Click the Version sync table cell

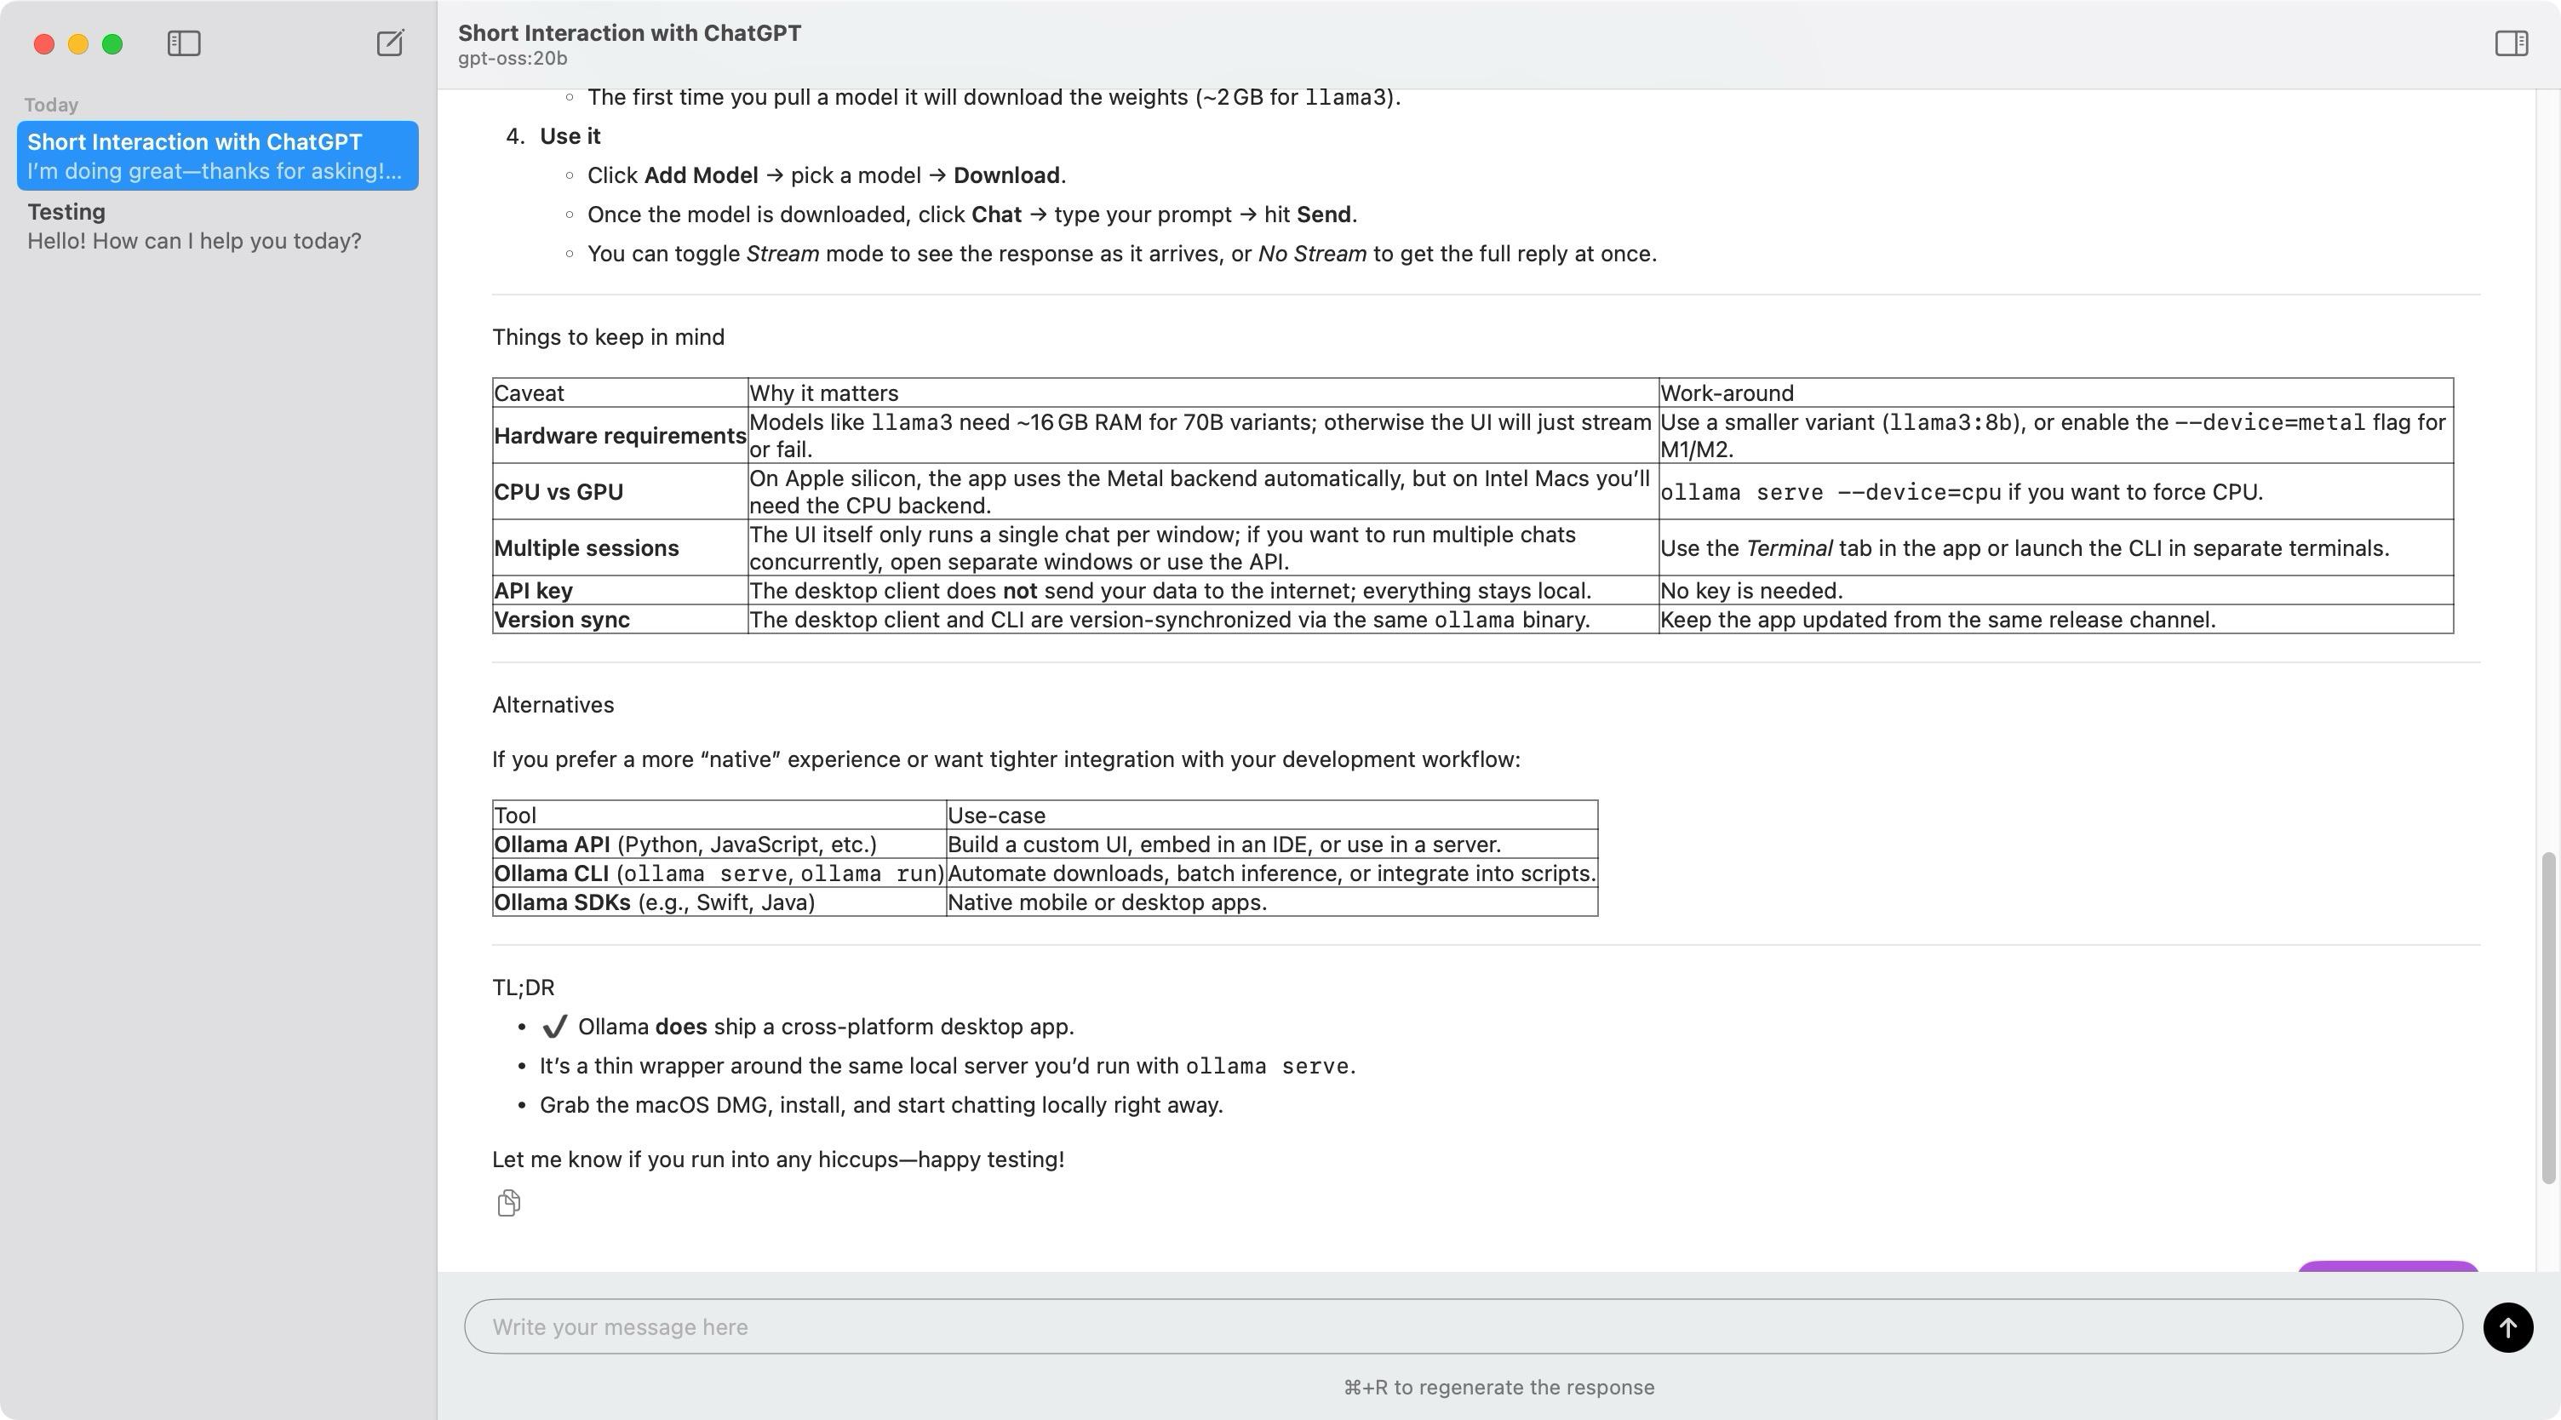click(621, 620)
